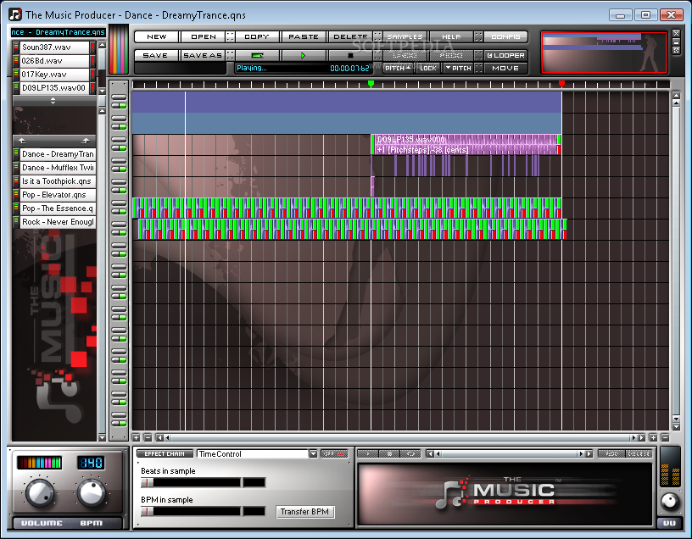Viewport: 692px width, 539px height.
Task: Toggle the seventh track's green switch
Action: (x=119, y=232)
